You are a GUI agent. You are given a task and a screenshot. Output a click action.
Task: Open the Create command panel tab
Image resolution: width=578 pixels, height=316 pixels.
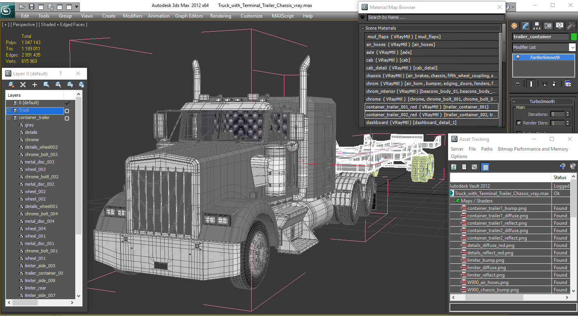click(514, 26)
